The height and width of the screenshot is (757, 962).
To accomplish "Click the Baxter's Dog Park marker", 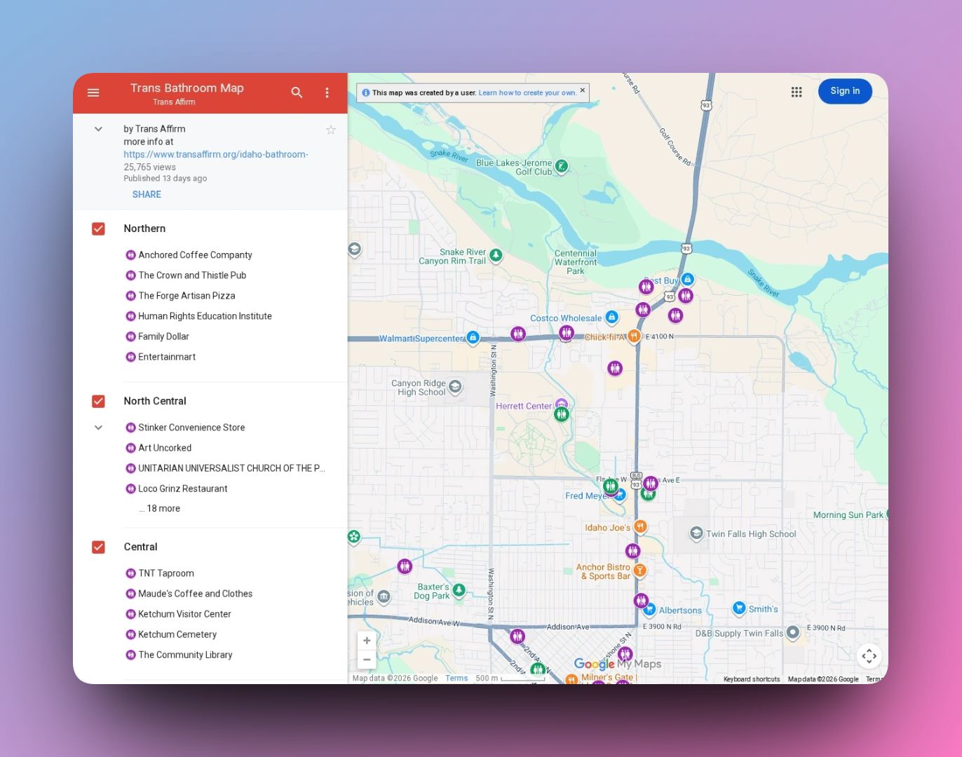I will click(459, 590).
